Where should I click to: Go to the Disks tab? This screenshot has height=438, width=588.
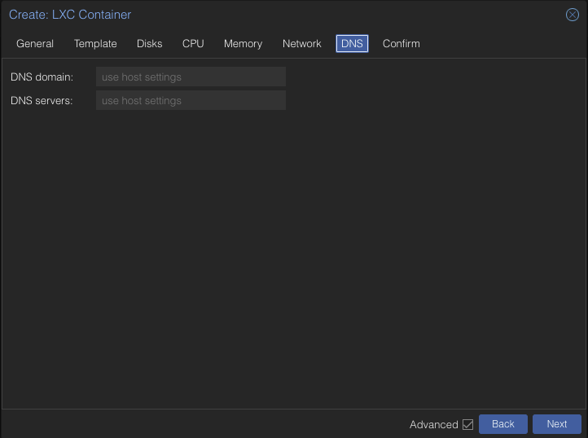point(150,44)
